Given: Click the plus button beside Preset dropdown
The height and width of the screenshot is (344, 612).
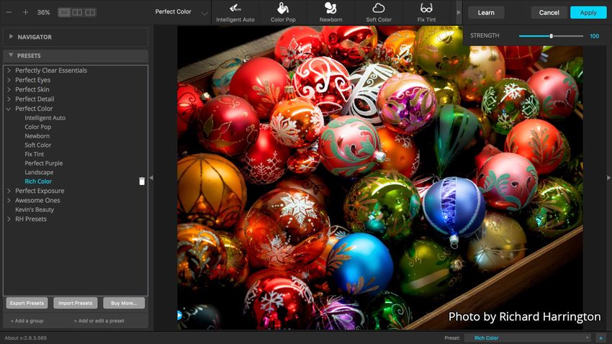Looking at the screenshot, I should [x=600, y=338].
